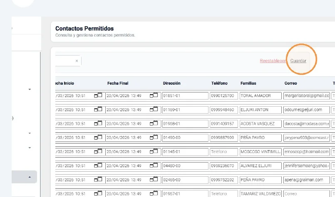This screenshot has width=335, height=197.
Task: Expand the third sidebar menu arrow
Action: [30, 148]
